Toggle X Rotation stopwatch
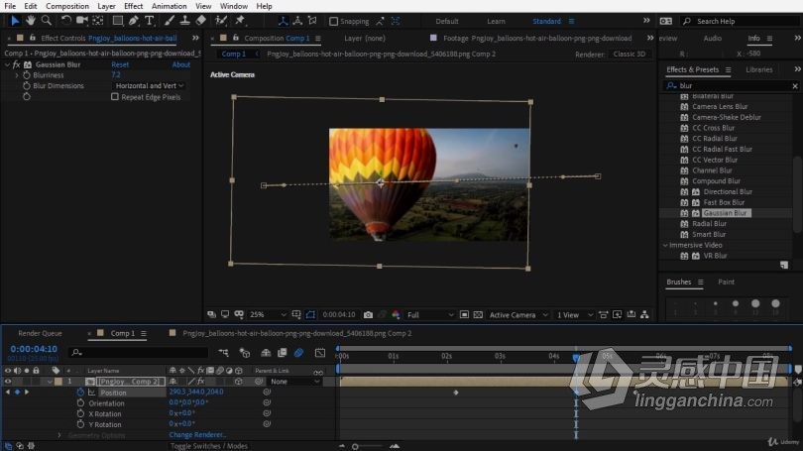The height and width of the screenshot is (451, 803). (x=80, y=413)
